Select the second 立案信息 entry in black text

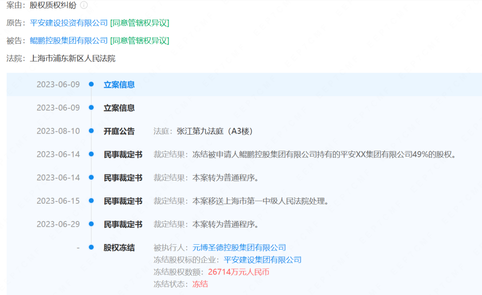click(119, 108)
